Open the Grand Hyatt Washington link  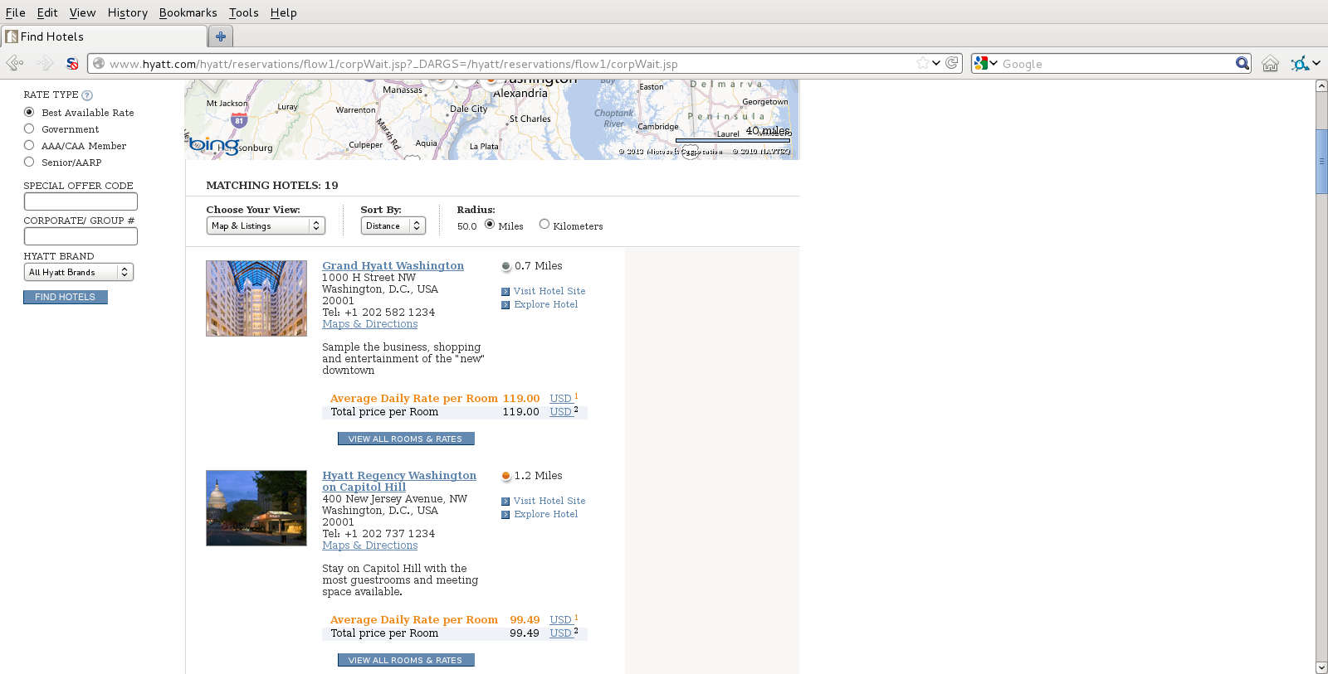[393, 265]
